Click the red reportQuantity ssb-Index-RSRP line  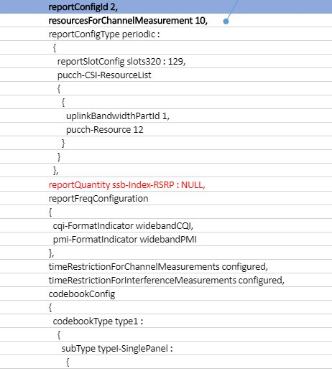click(126, 184)
